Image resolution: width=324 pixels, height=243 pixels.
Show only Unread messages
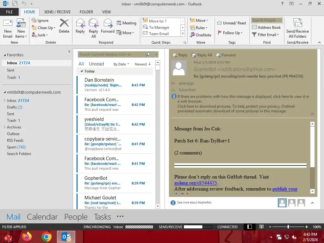(x=96, y=64)
